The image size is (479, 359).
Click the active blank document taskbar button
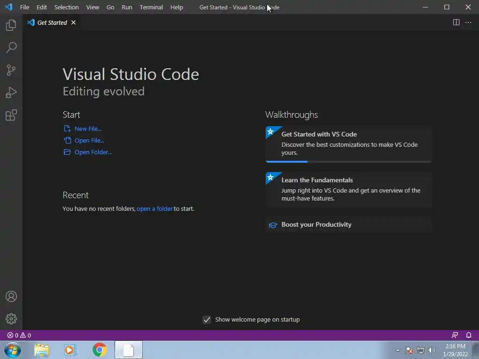pos(129,350)
